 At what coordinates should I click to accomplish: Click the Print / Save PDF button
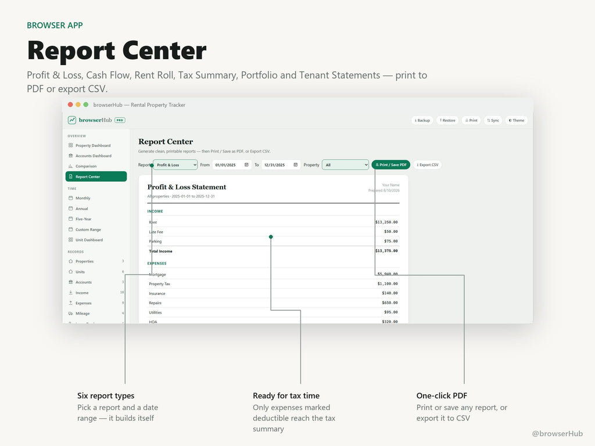click(x=391, y=165)
